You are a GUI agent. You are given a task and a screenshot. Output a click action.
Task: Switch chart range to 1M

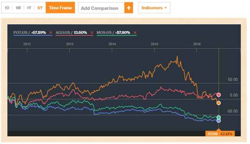[18, 8]
